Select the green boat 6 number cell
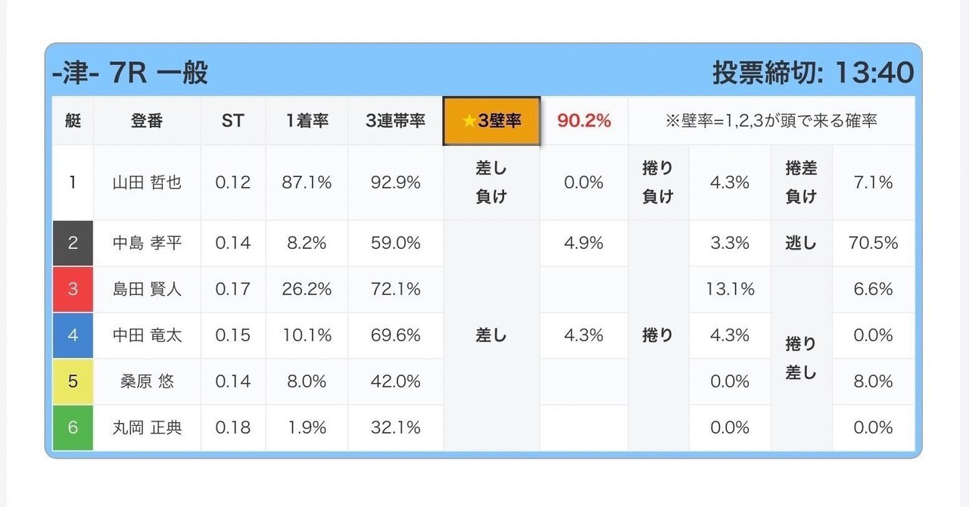The width and height of the screenshot is (969, 507). pos(73,428)
